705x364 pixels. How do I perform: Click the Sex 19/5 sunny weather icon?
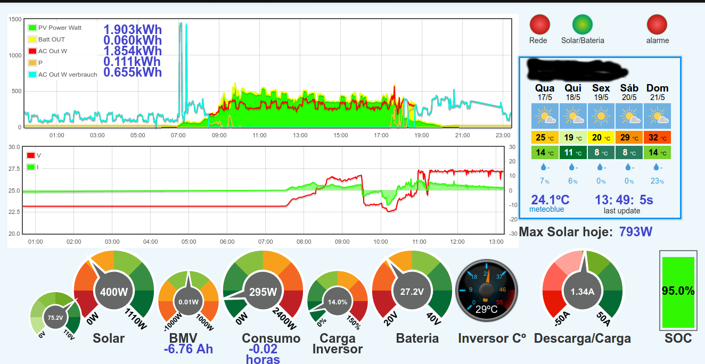[x=601, y=115]
